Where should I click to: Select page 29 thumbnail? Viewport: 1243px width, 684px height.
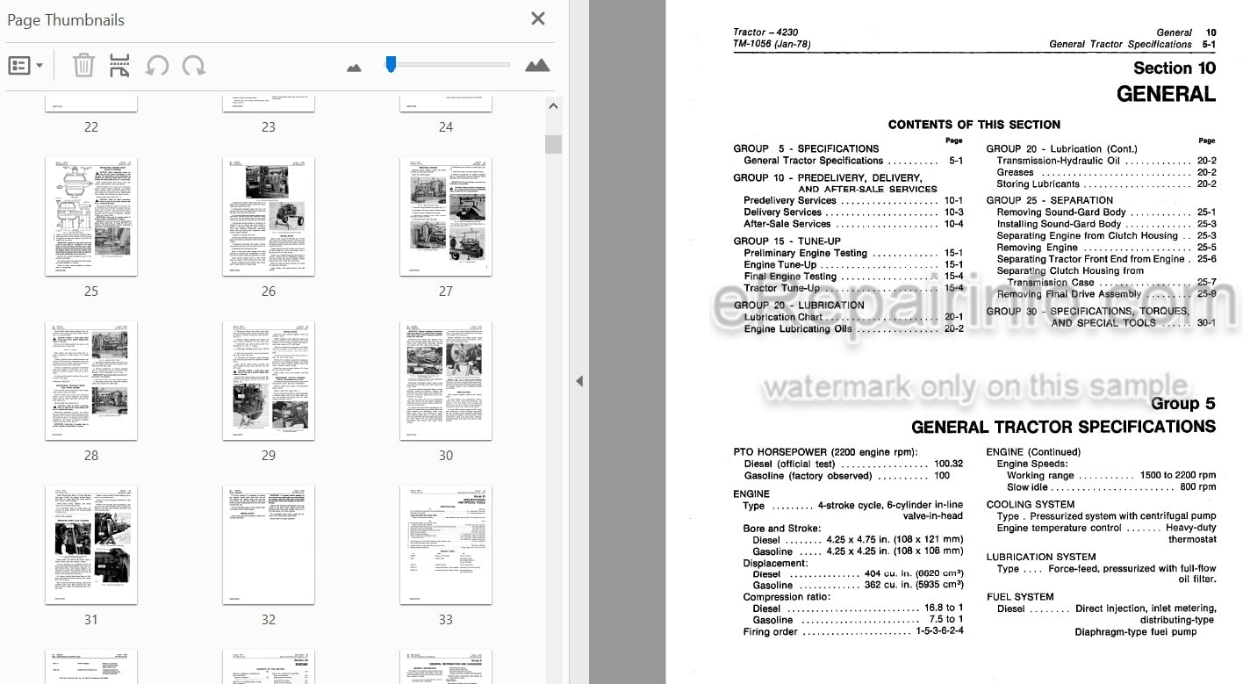point(269,380)
